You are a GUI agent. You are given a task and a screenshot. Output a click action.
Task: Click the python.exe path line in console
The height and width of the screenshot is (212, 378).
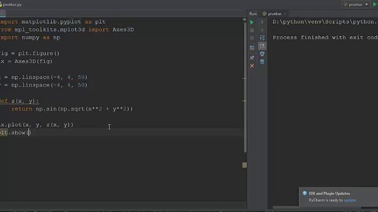(x=325, y=22)
